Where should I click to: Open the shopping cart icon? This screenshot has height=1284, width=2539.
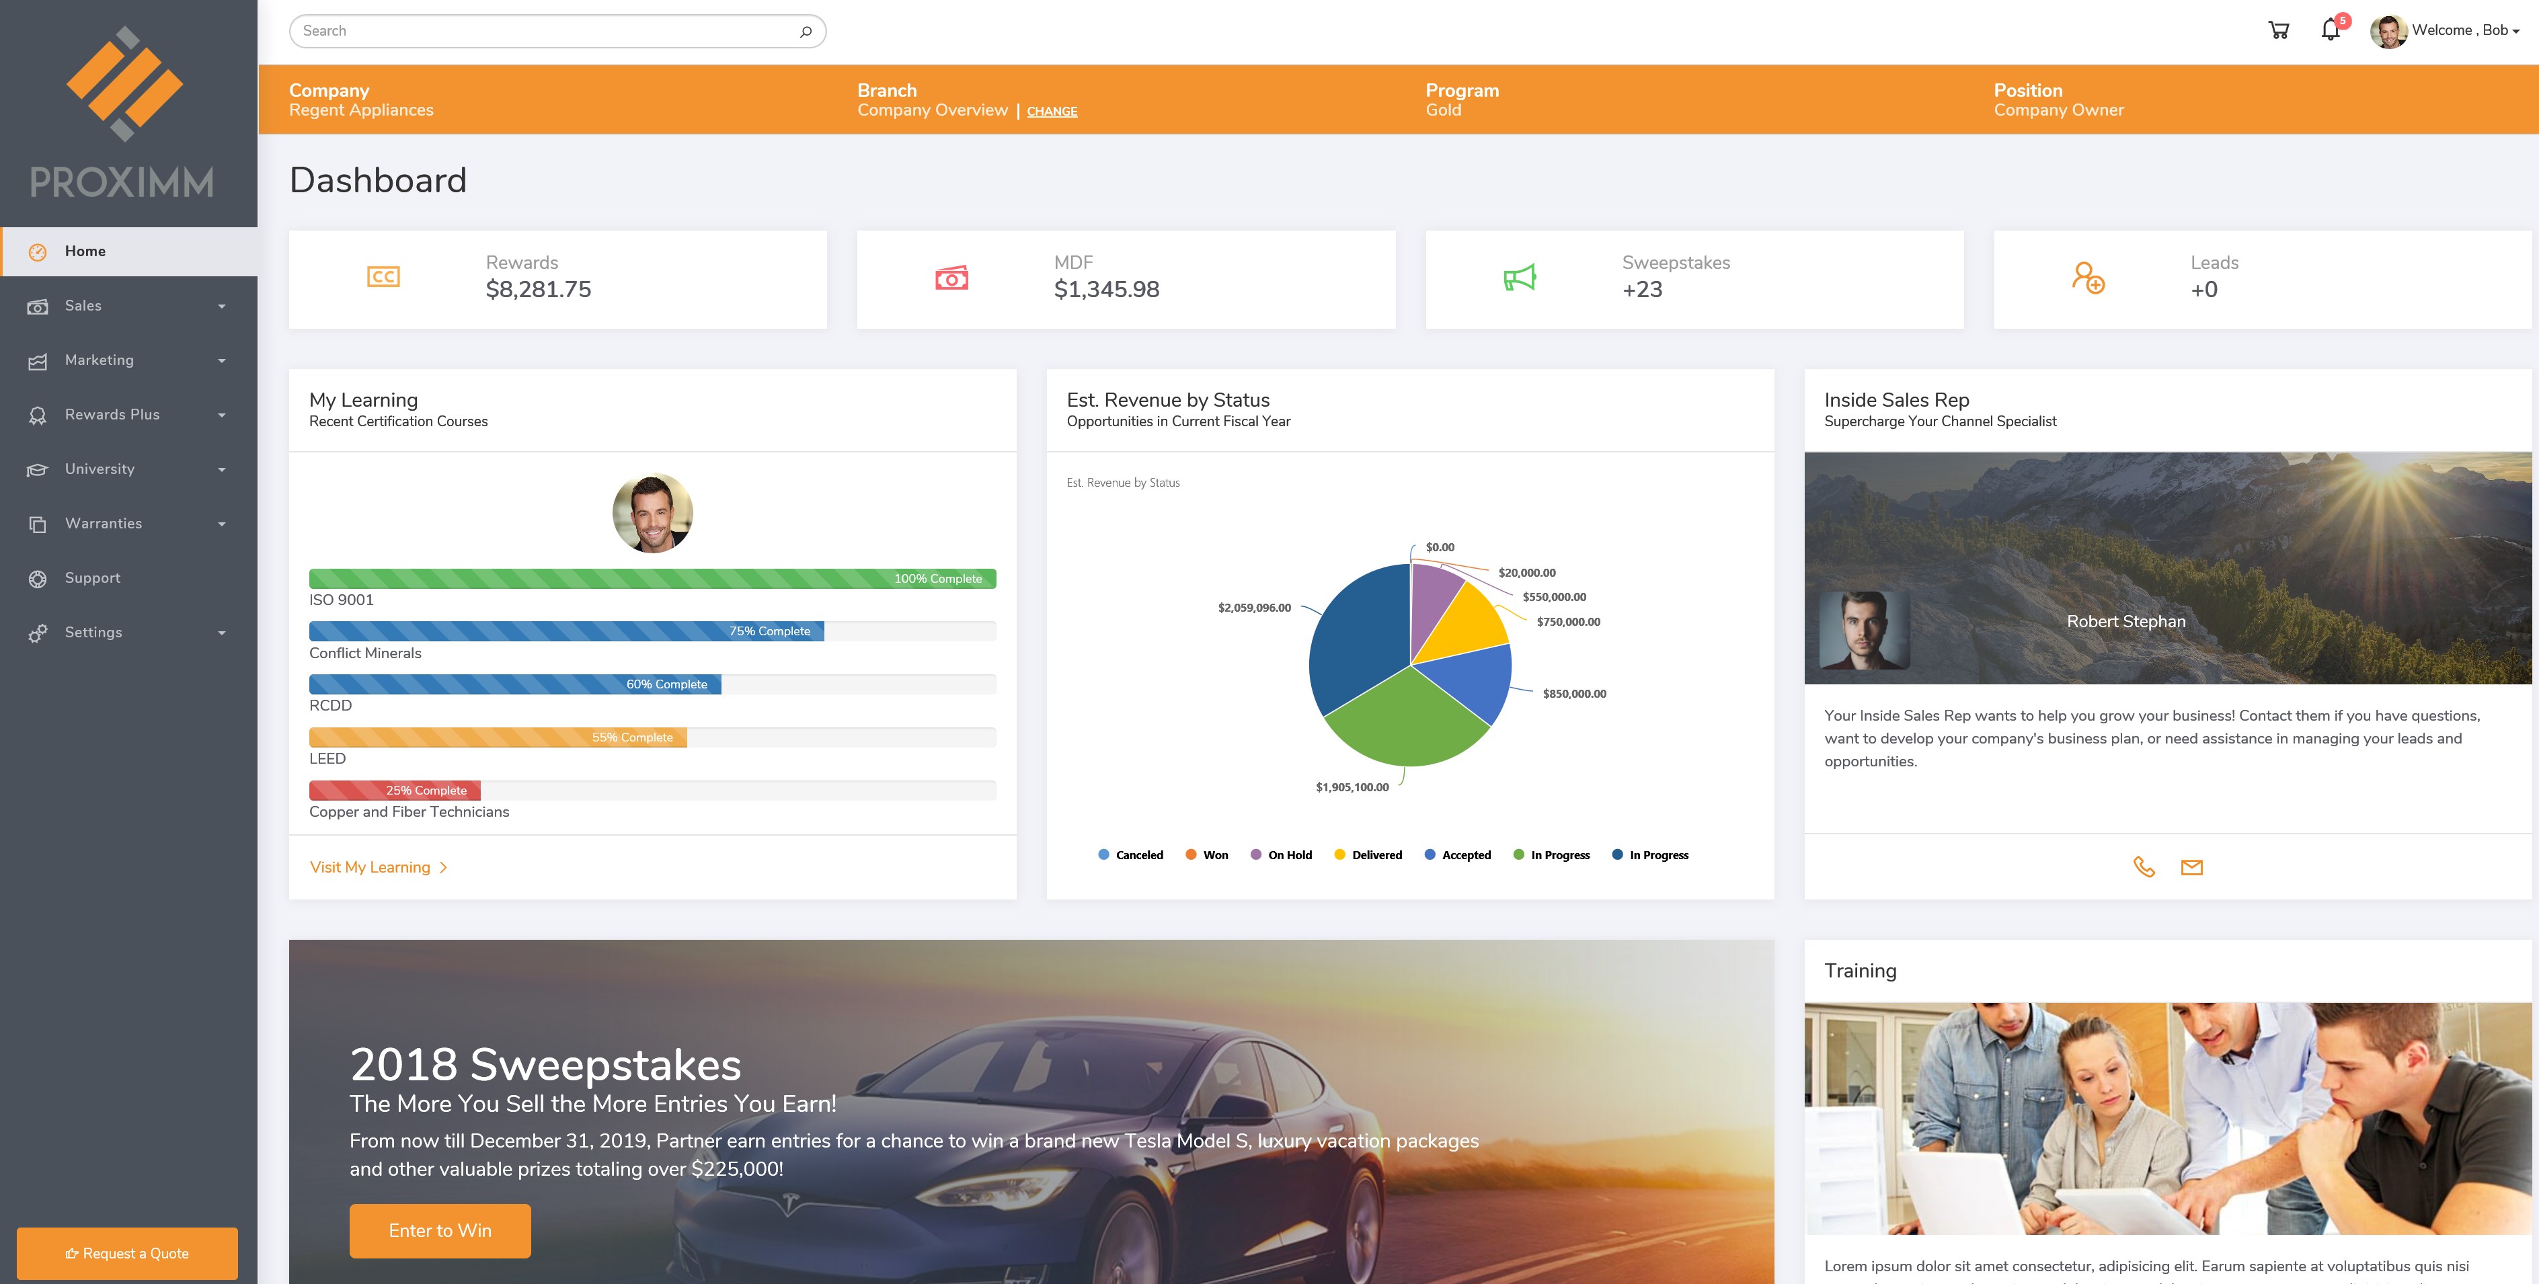(2278, 30)
